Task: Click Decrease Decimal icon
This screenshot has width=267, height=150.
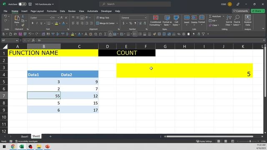Action: tap(145, 23)
